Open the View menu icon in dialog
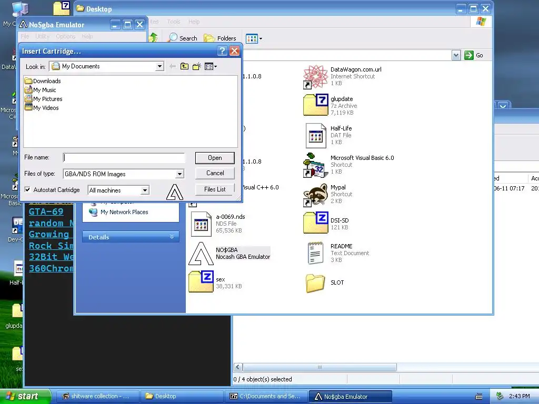This screenshot has height=404, width=539. tap(211, 66)
